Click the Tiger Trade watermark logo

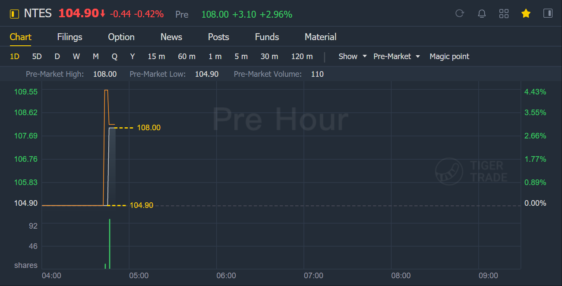coord(470,171)
